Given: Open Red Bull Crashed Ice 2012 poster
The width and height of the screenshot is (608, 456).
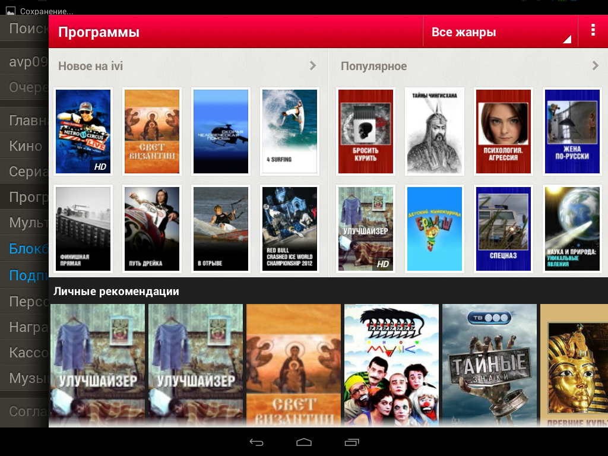Looking at the screenshot, I should pyautogui.click(x=290, y=229).
